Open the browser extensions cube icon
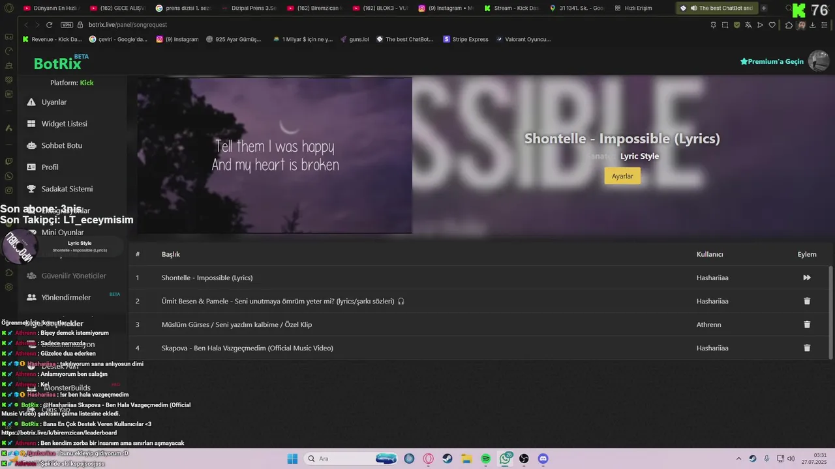 pyautogui.click(x=789, y=25)
